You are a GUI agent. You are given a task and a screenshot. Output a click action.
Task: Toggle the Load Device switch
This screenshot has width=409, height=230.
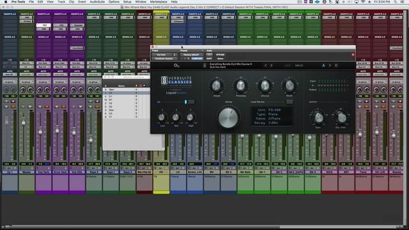point(289,102)
